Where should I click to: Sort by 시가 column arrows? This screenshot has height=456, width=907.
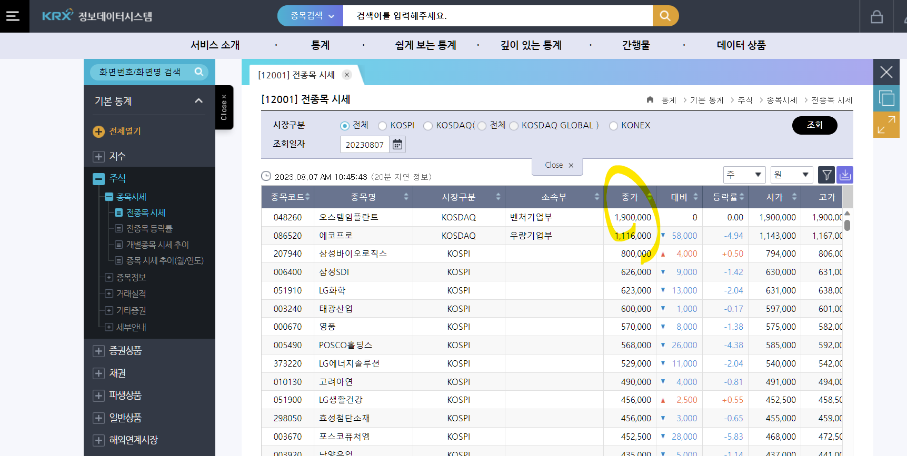pos(794,197)
